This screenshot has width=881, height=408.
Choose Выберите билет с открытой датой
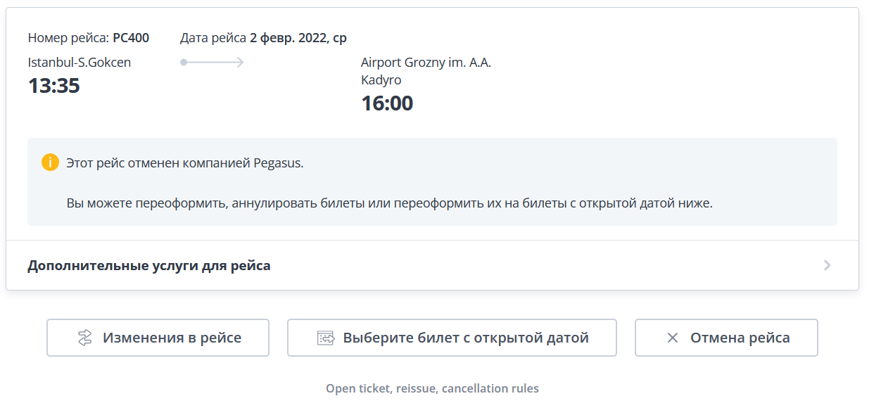[452, 338]
